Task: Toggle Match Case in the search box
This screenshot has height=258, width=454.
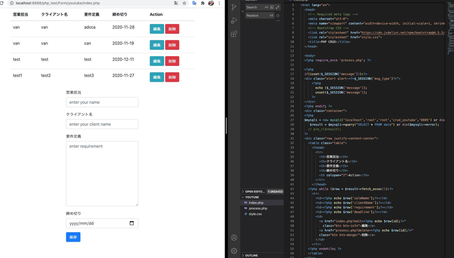Action: tap(267, 8)
